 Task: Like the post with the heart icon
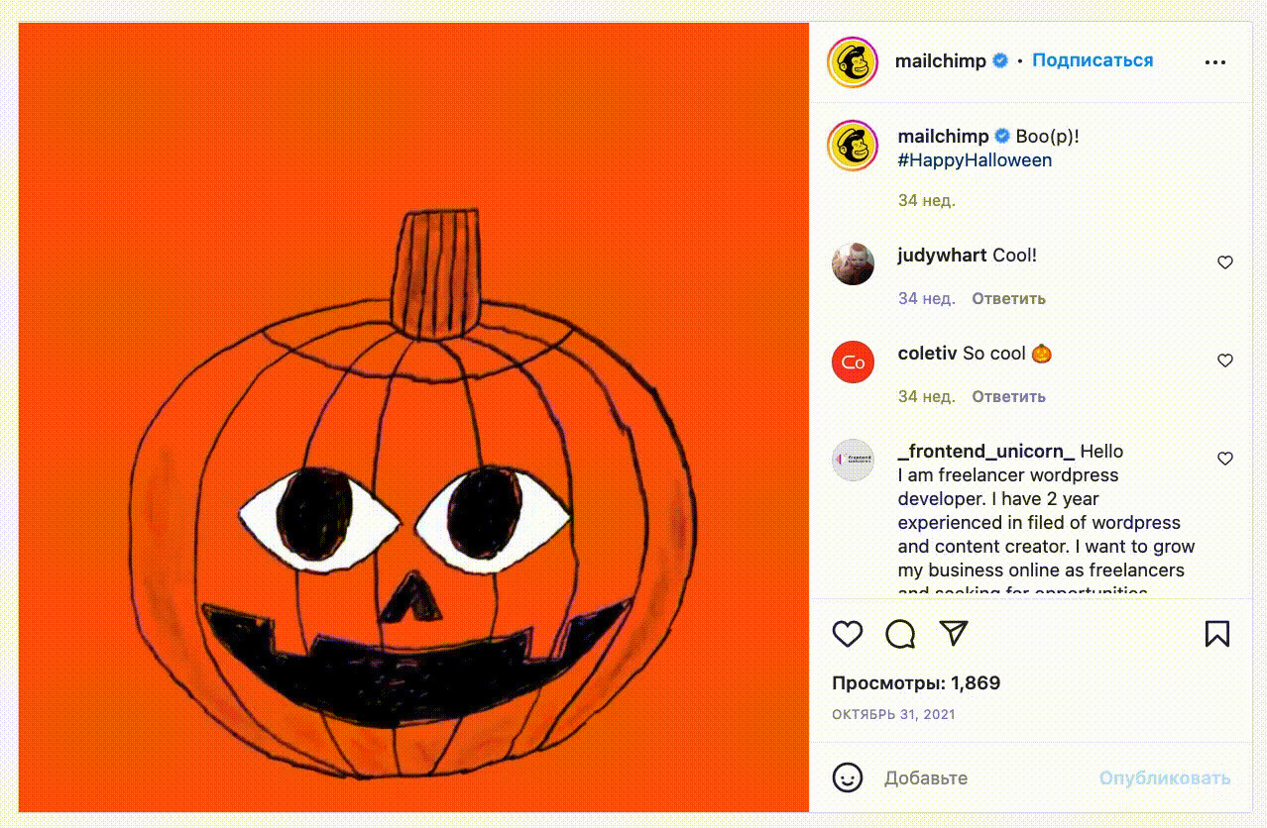848,634
